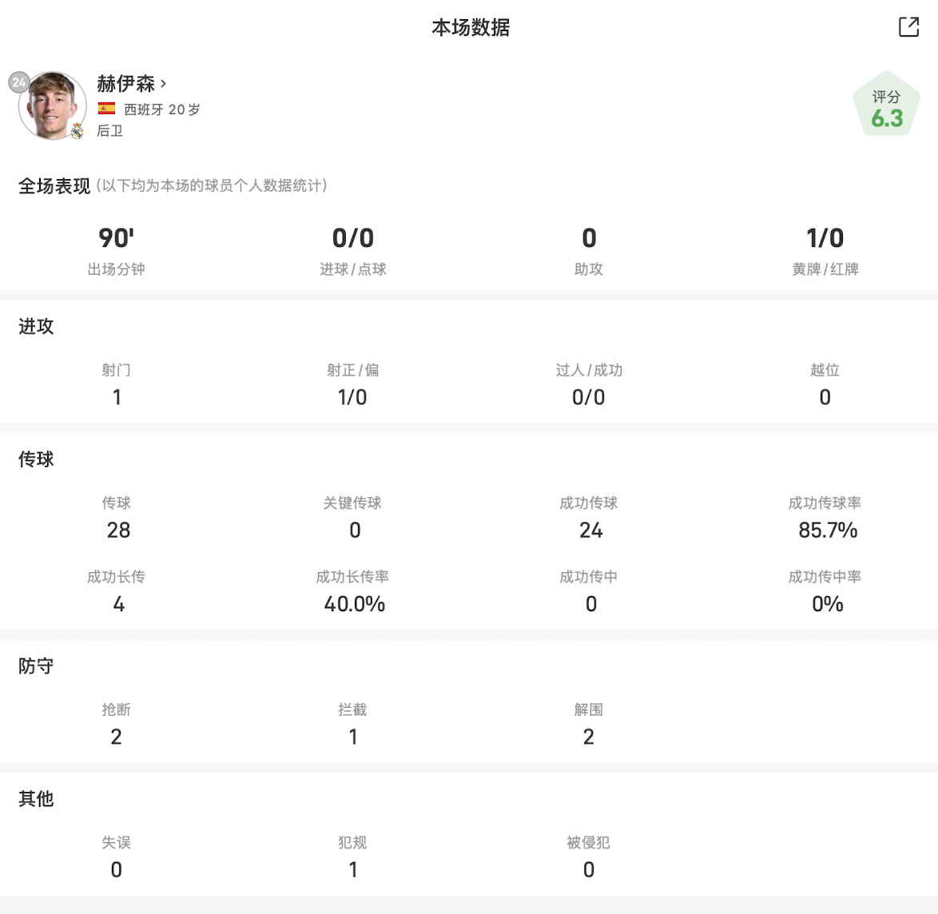Select the 其他 section header
Viewport: 938px width, 914px height.
point(36,798)
